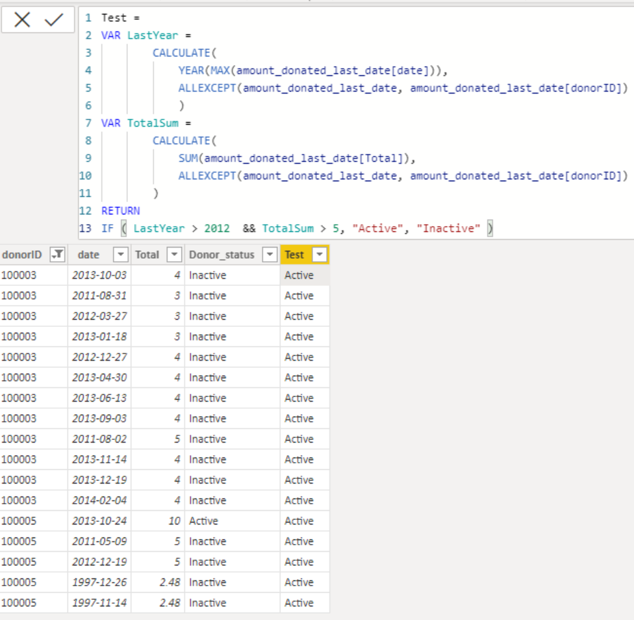Cancel the formula with the X icon
The image size is (634, 620).
[22, 19]
